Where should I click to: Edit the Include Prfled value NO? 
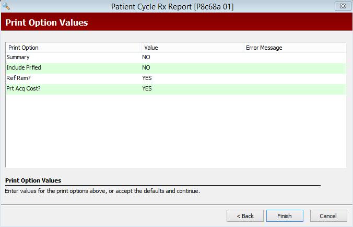[146, 67]
